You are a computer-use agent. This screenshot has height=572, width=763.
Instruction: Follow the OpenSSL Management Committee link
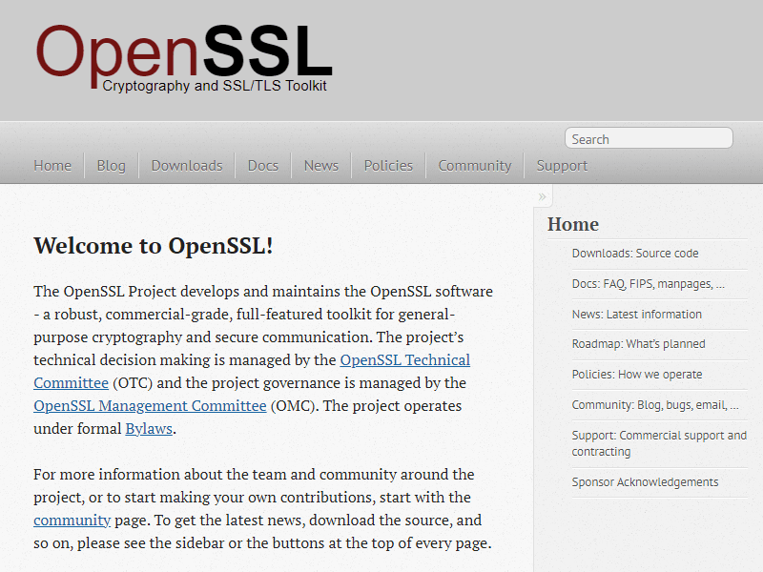click(150, 406)
